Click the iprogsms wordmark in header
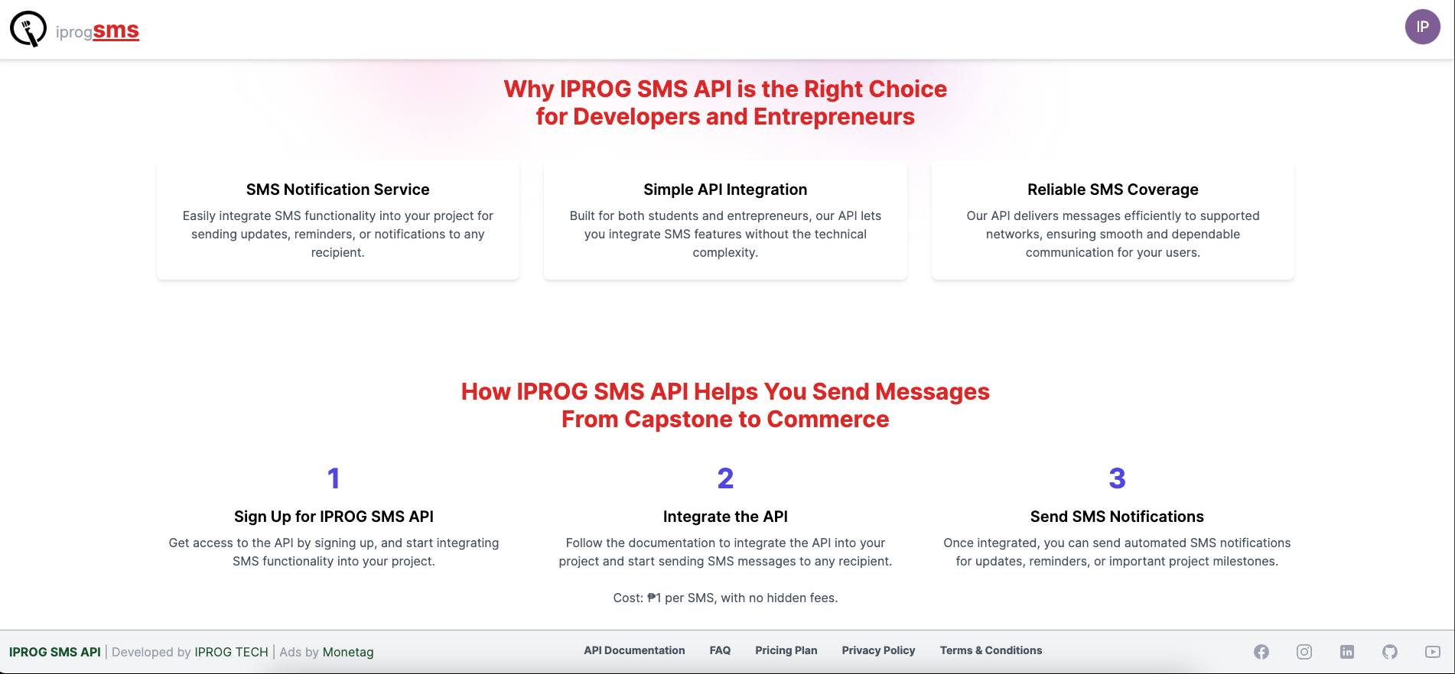 [97, 31]
